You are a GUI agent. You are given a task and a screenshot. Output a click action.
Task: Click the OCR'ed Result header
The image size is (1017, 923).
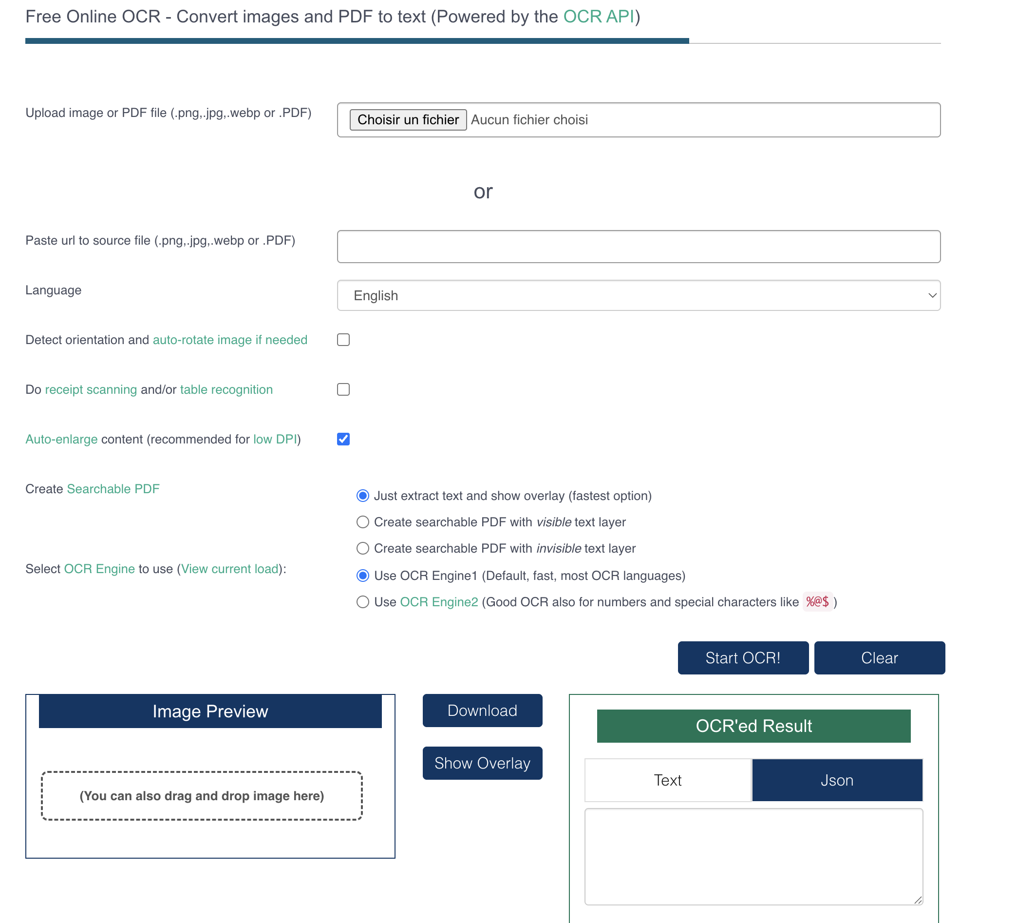[753, 726]
